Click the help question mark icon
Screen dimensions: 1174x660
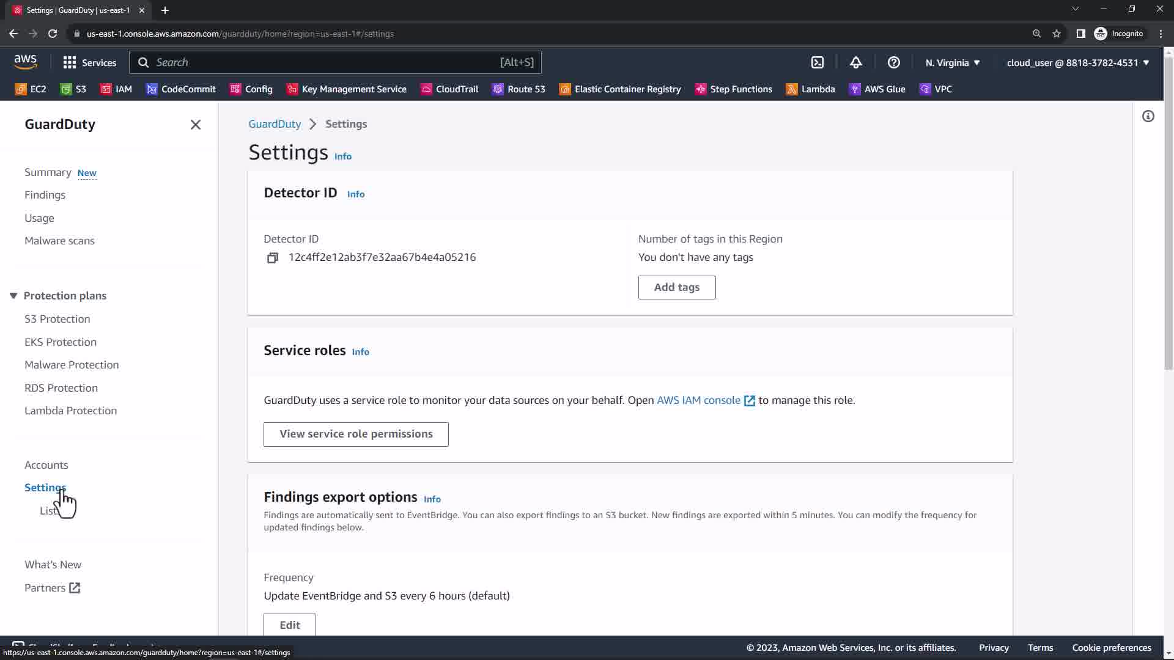pos(893,62)
